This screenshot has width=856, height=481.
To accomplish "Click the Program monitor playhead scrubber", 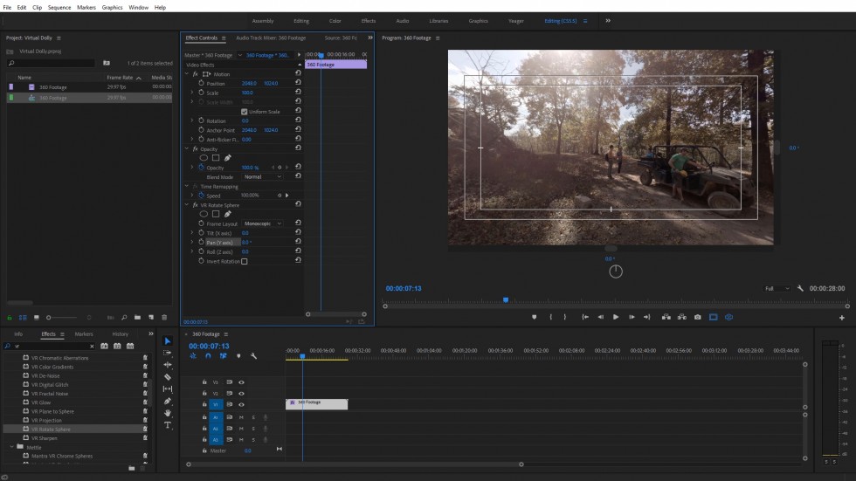I will (505, 300).
